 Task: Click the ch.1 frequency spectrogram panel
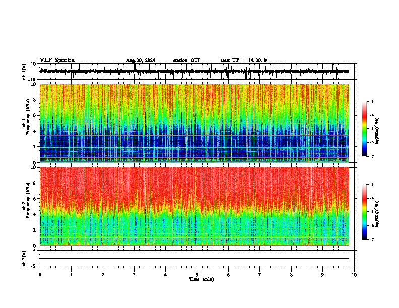coord(194,123)
